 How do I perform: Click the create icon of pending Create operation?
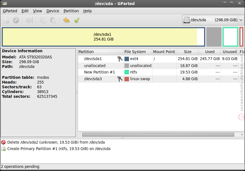click(x=3, y=149)
